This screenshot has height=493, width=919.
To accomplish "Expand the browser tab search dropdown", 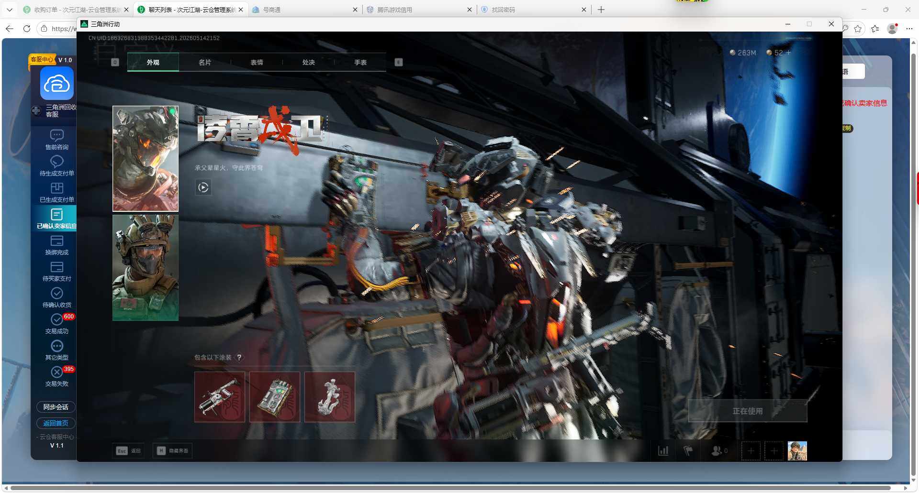I will (9, 10).
